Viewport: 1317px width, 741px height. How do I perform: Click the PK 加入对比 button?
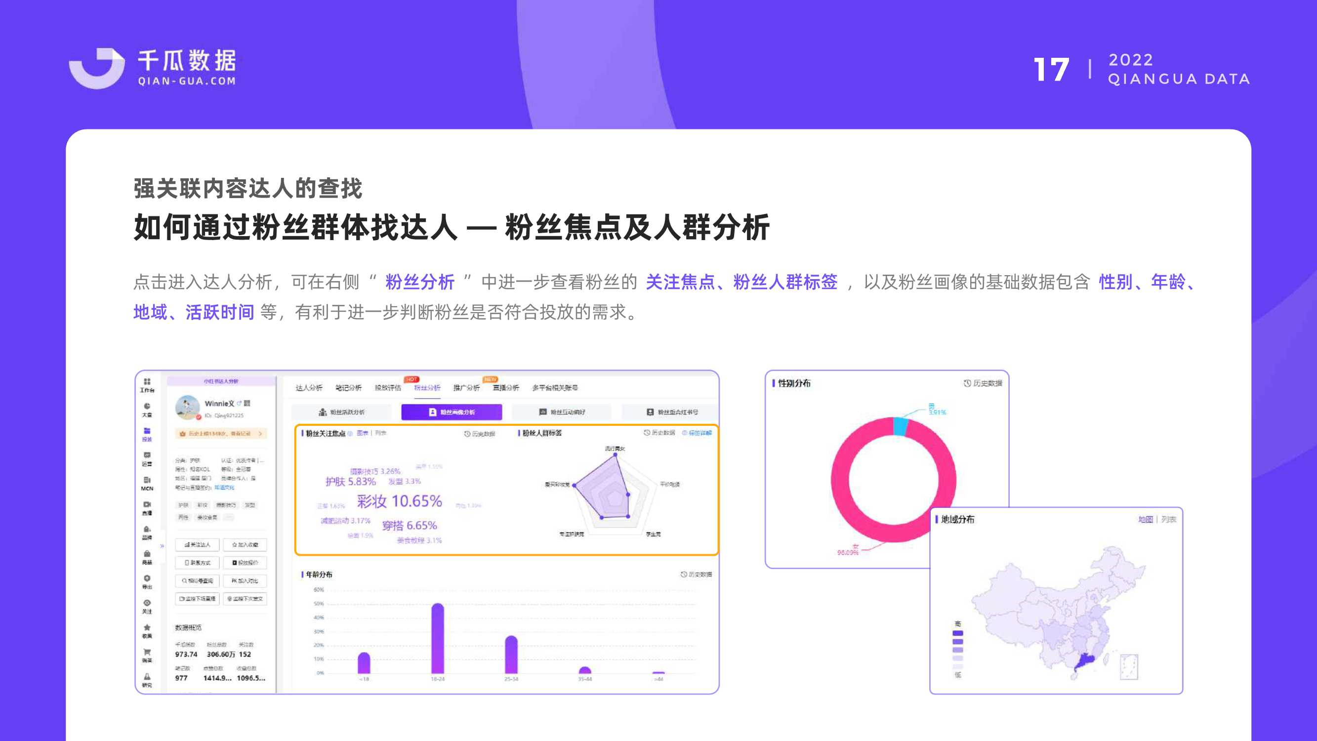(245, 581)
